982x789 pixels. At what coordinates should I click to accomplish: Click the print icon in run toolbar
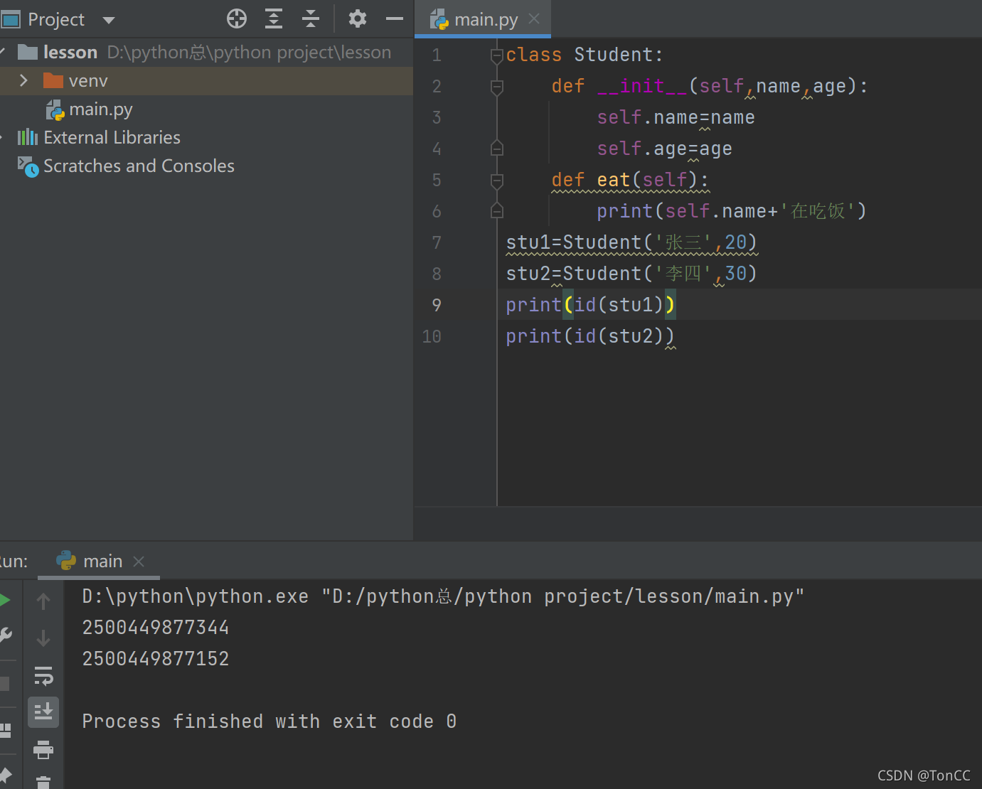click(43, 749)
